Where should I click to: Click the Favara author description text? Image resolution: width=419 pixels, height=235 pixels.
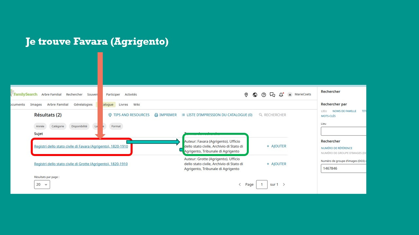pyautogui.click(x=213, y=146)
